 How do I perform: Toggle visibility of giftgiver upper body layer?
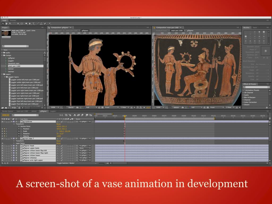(2, 148)
